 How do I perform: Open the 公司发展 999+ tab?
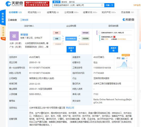(x=71, y=12)
